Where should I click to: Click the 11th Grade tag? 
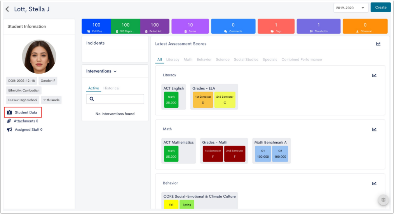point(51,100)
